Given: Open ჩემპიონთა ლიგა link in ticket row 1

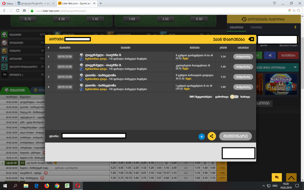Looking at the screenshot, I should coord(96,59).
